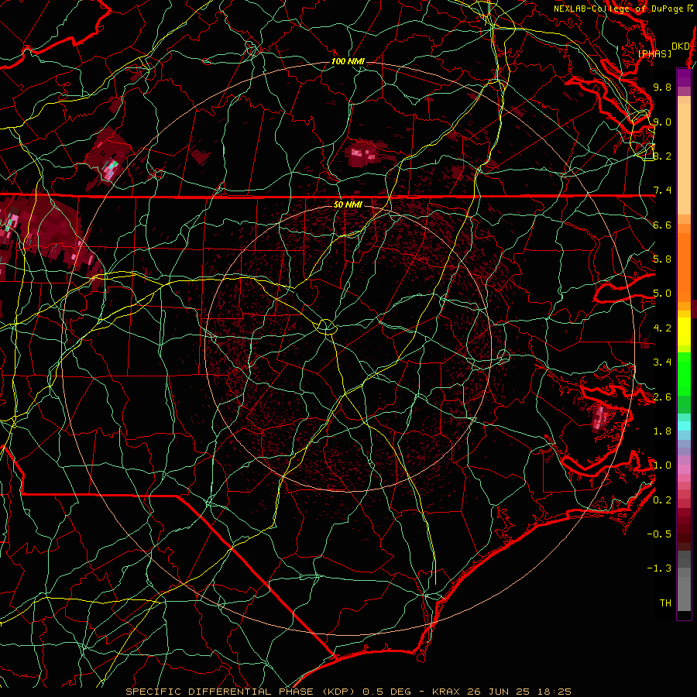Click the Specific Differential Phase caption at bottom
The width and height of the screenshot is (697, 697).
pyautogui.click(x=348, y=692)
